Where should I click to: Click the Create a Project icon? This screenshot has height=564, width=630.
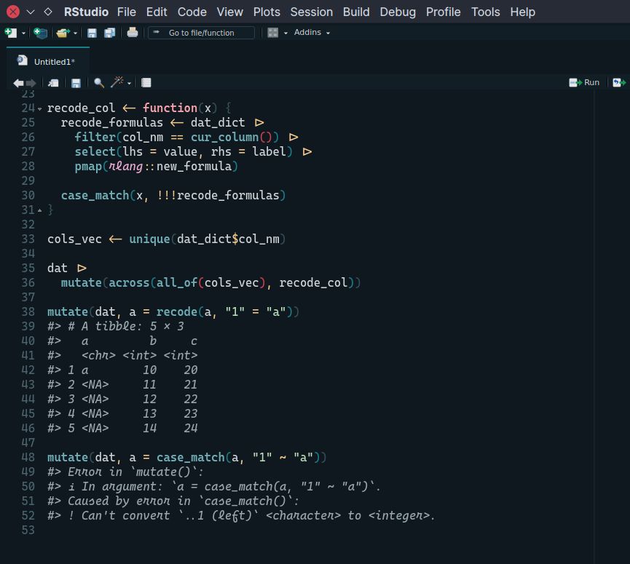[41, 33]
